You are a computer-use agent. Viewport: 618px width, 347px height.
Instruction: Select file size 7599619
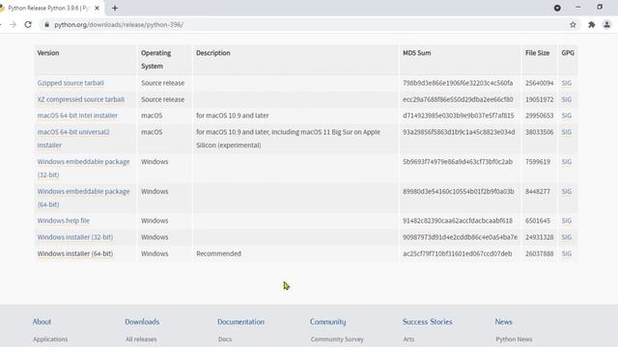click(x=538, y=162)
